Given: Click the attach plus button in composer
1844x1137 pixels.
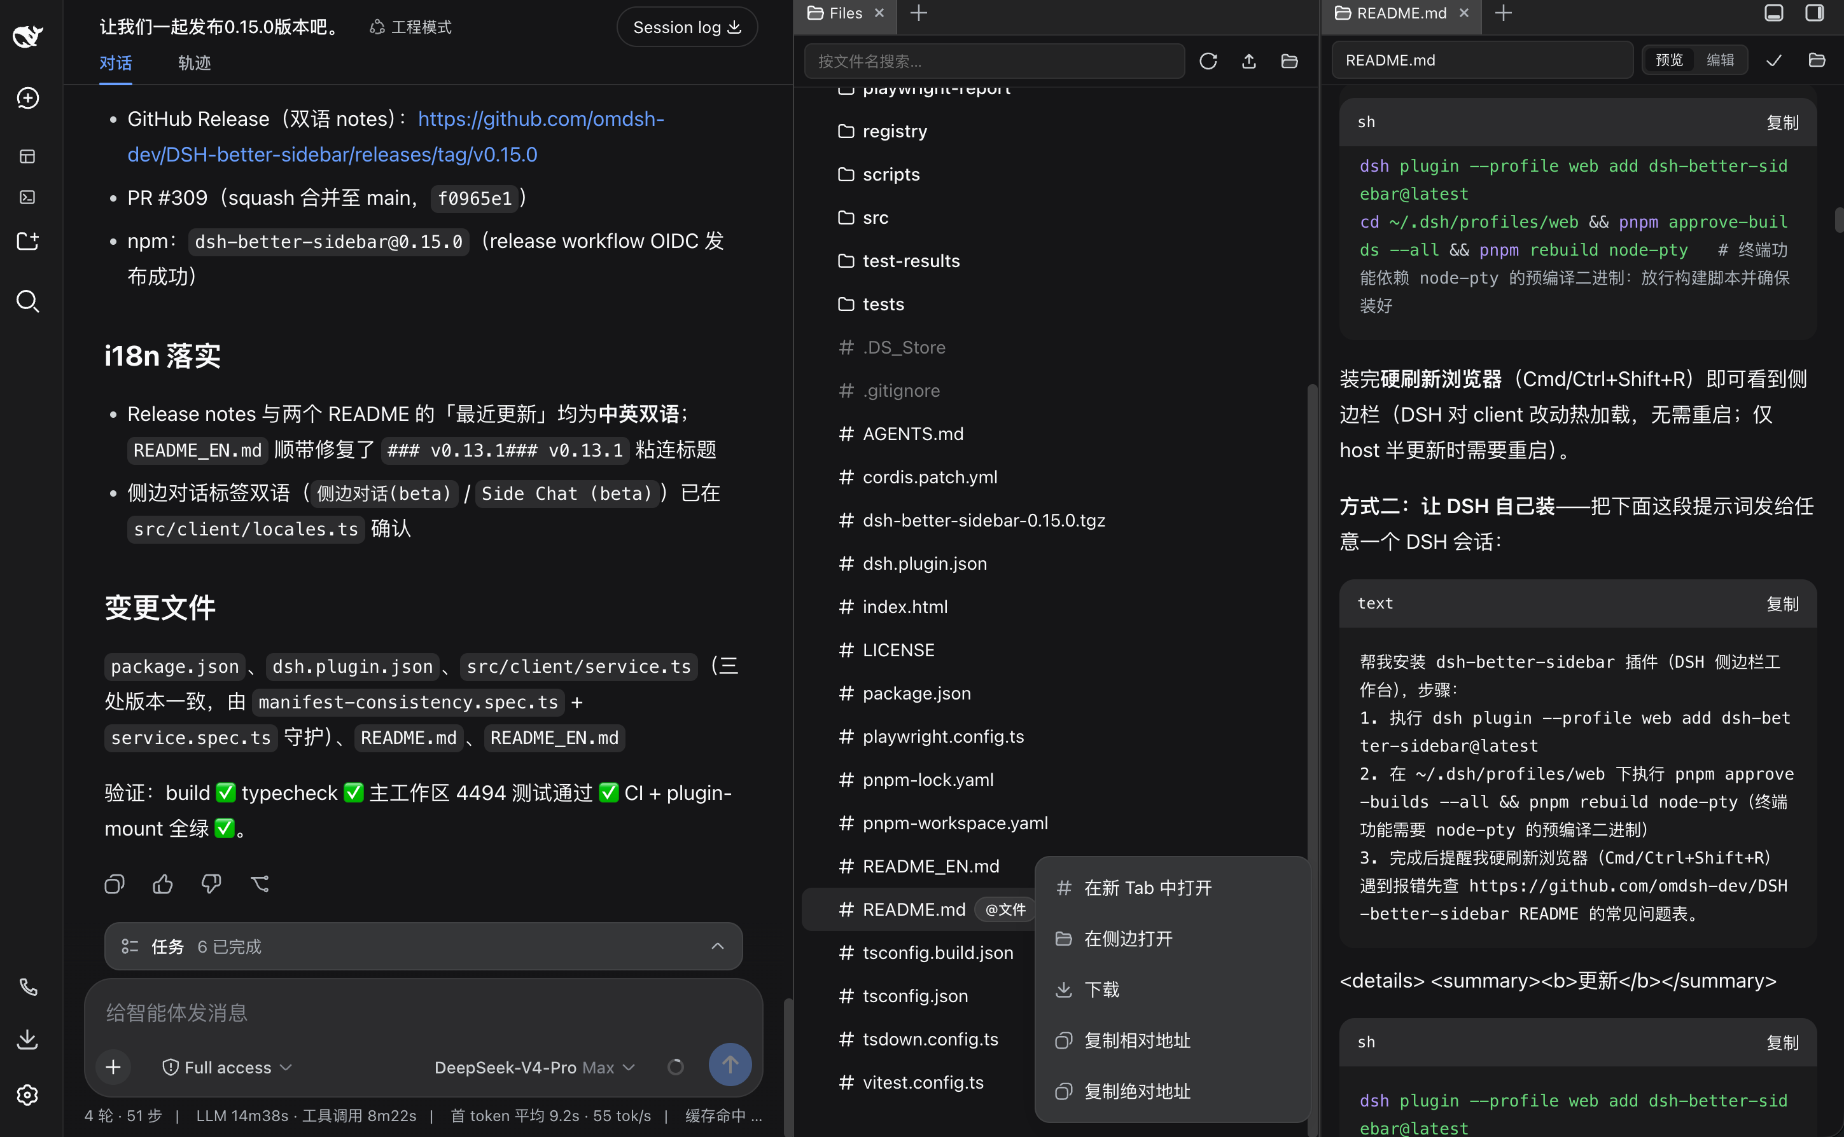Looking at the screenshot, I should [114, 1066].
